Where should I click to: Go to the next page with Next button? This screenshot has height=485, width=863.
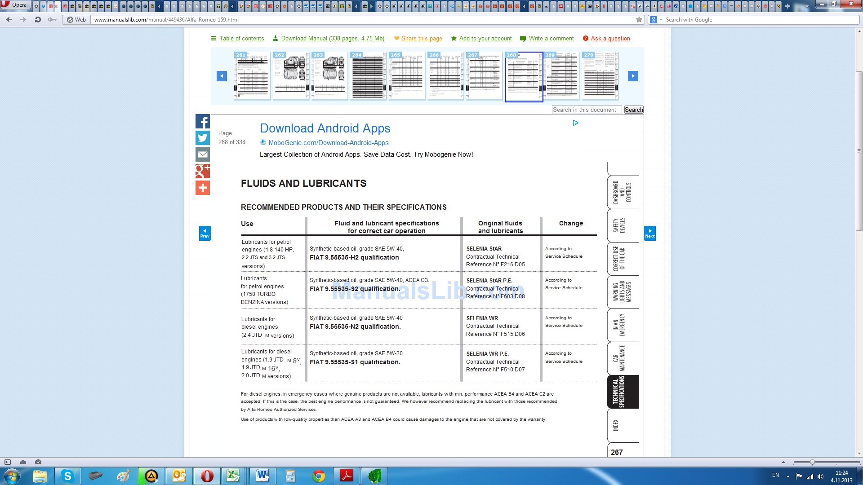(650, 233)
